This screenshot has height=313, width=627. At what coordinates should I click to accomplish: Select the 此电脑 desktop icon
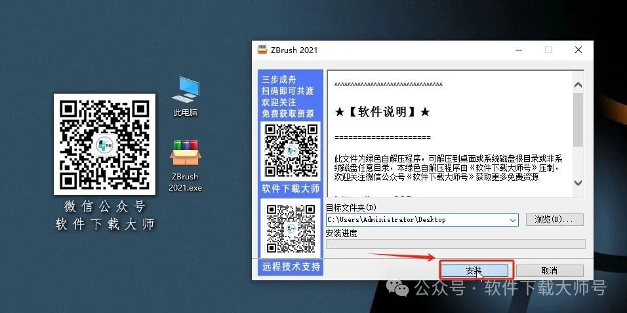click(186, 96)
